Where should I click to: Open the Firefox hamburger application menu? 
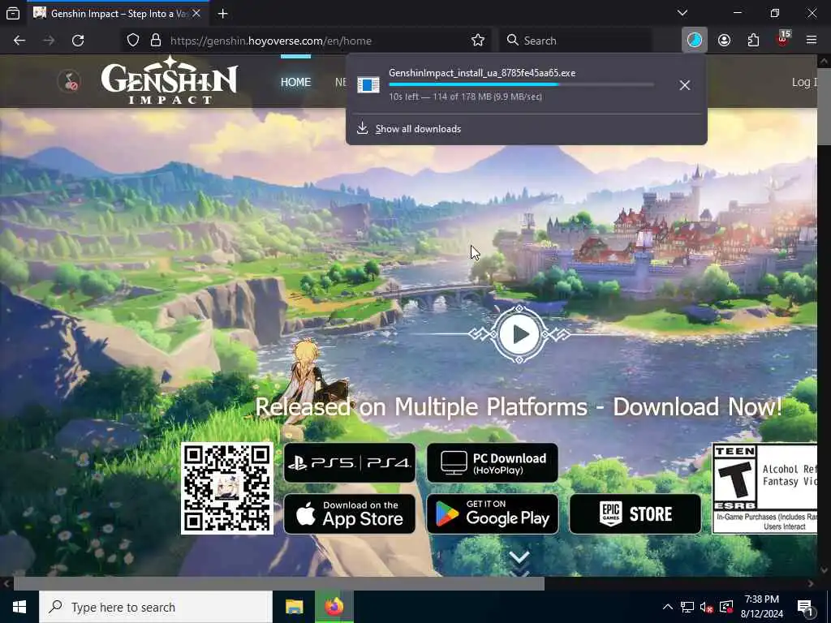click(x=812, y=41)
